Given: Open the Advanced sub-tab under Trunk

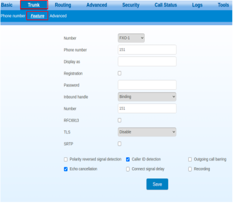Looking at the screenshot, I should pyautogui.click(x=58, y=16).
